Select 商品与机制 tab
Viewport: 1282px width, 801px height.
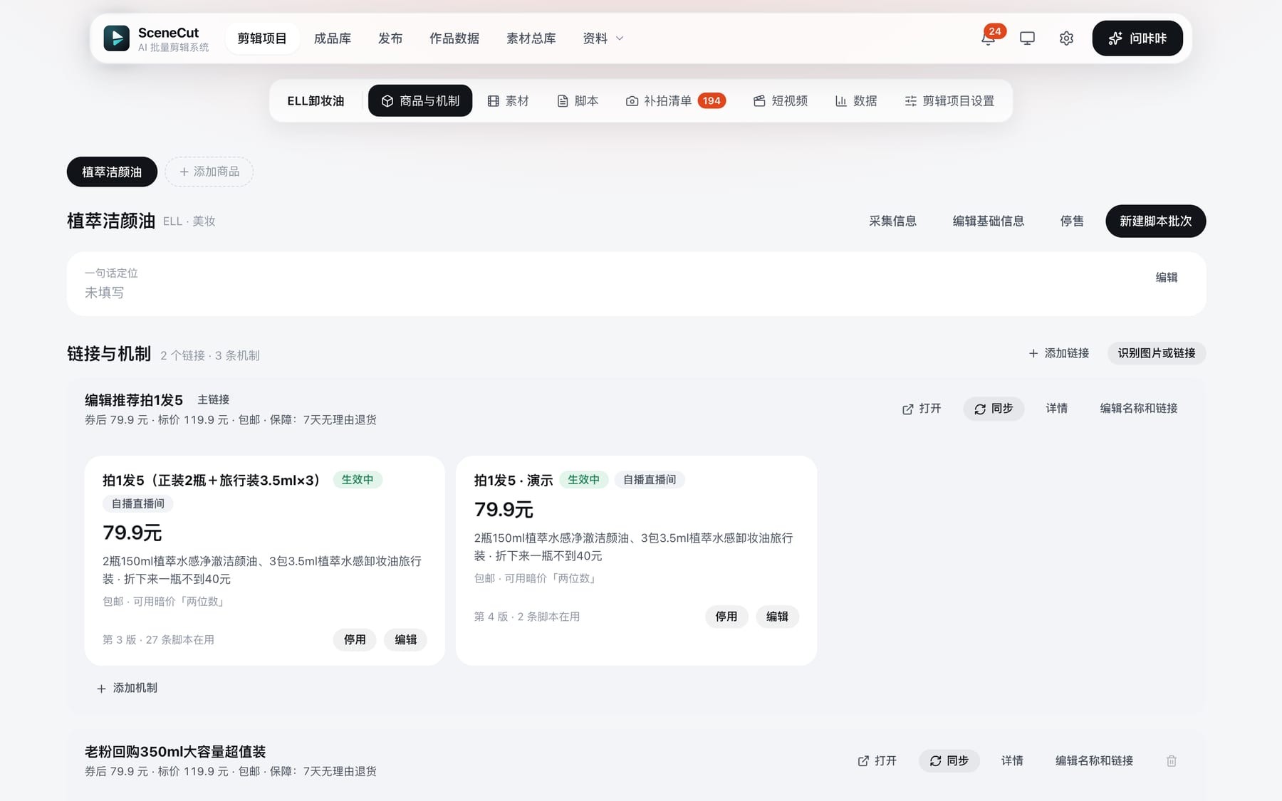tap(420, 101)
